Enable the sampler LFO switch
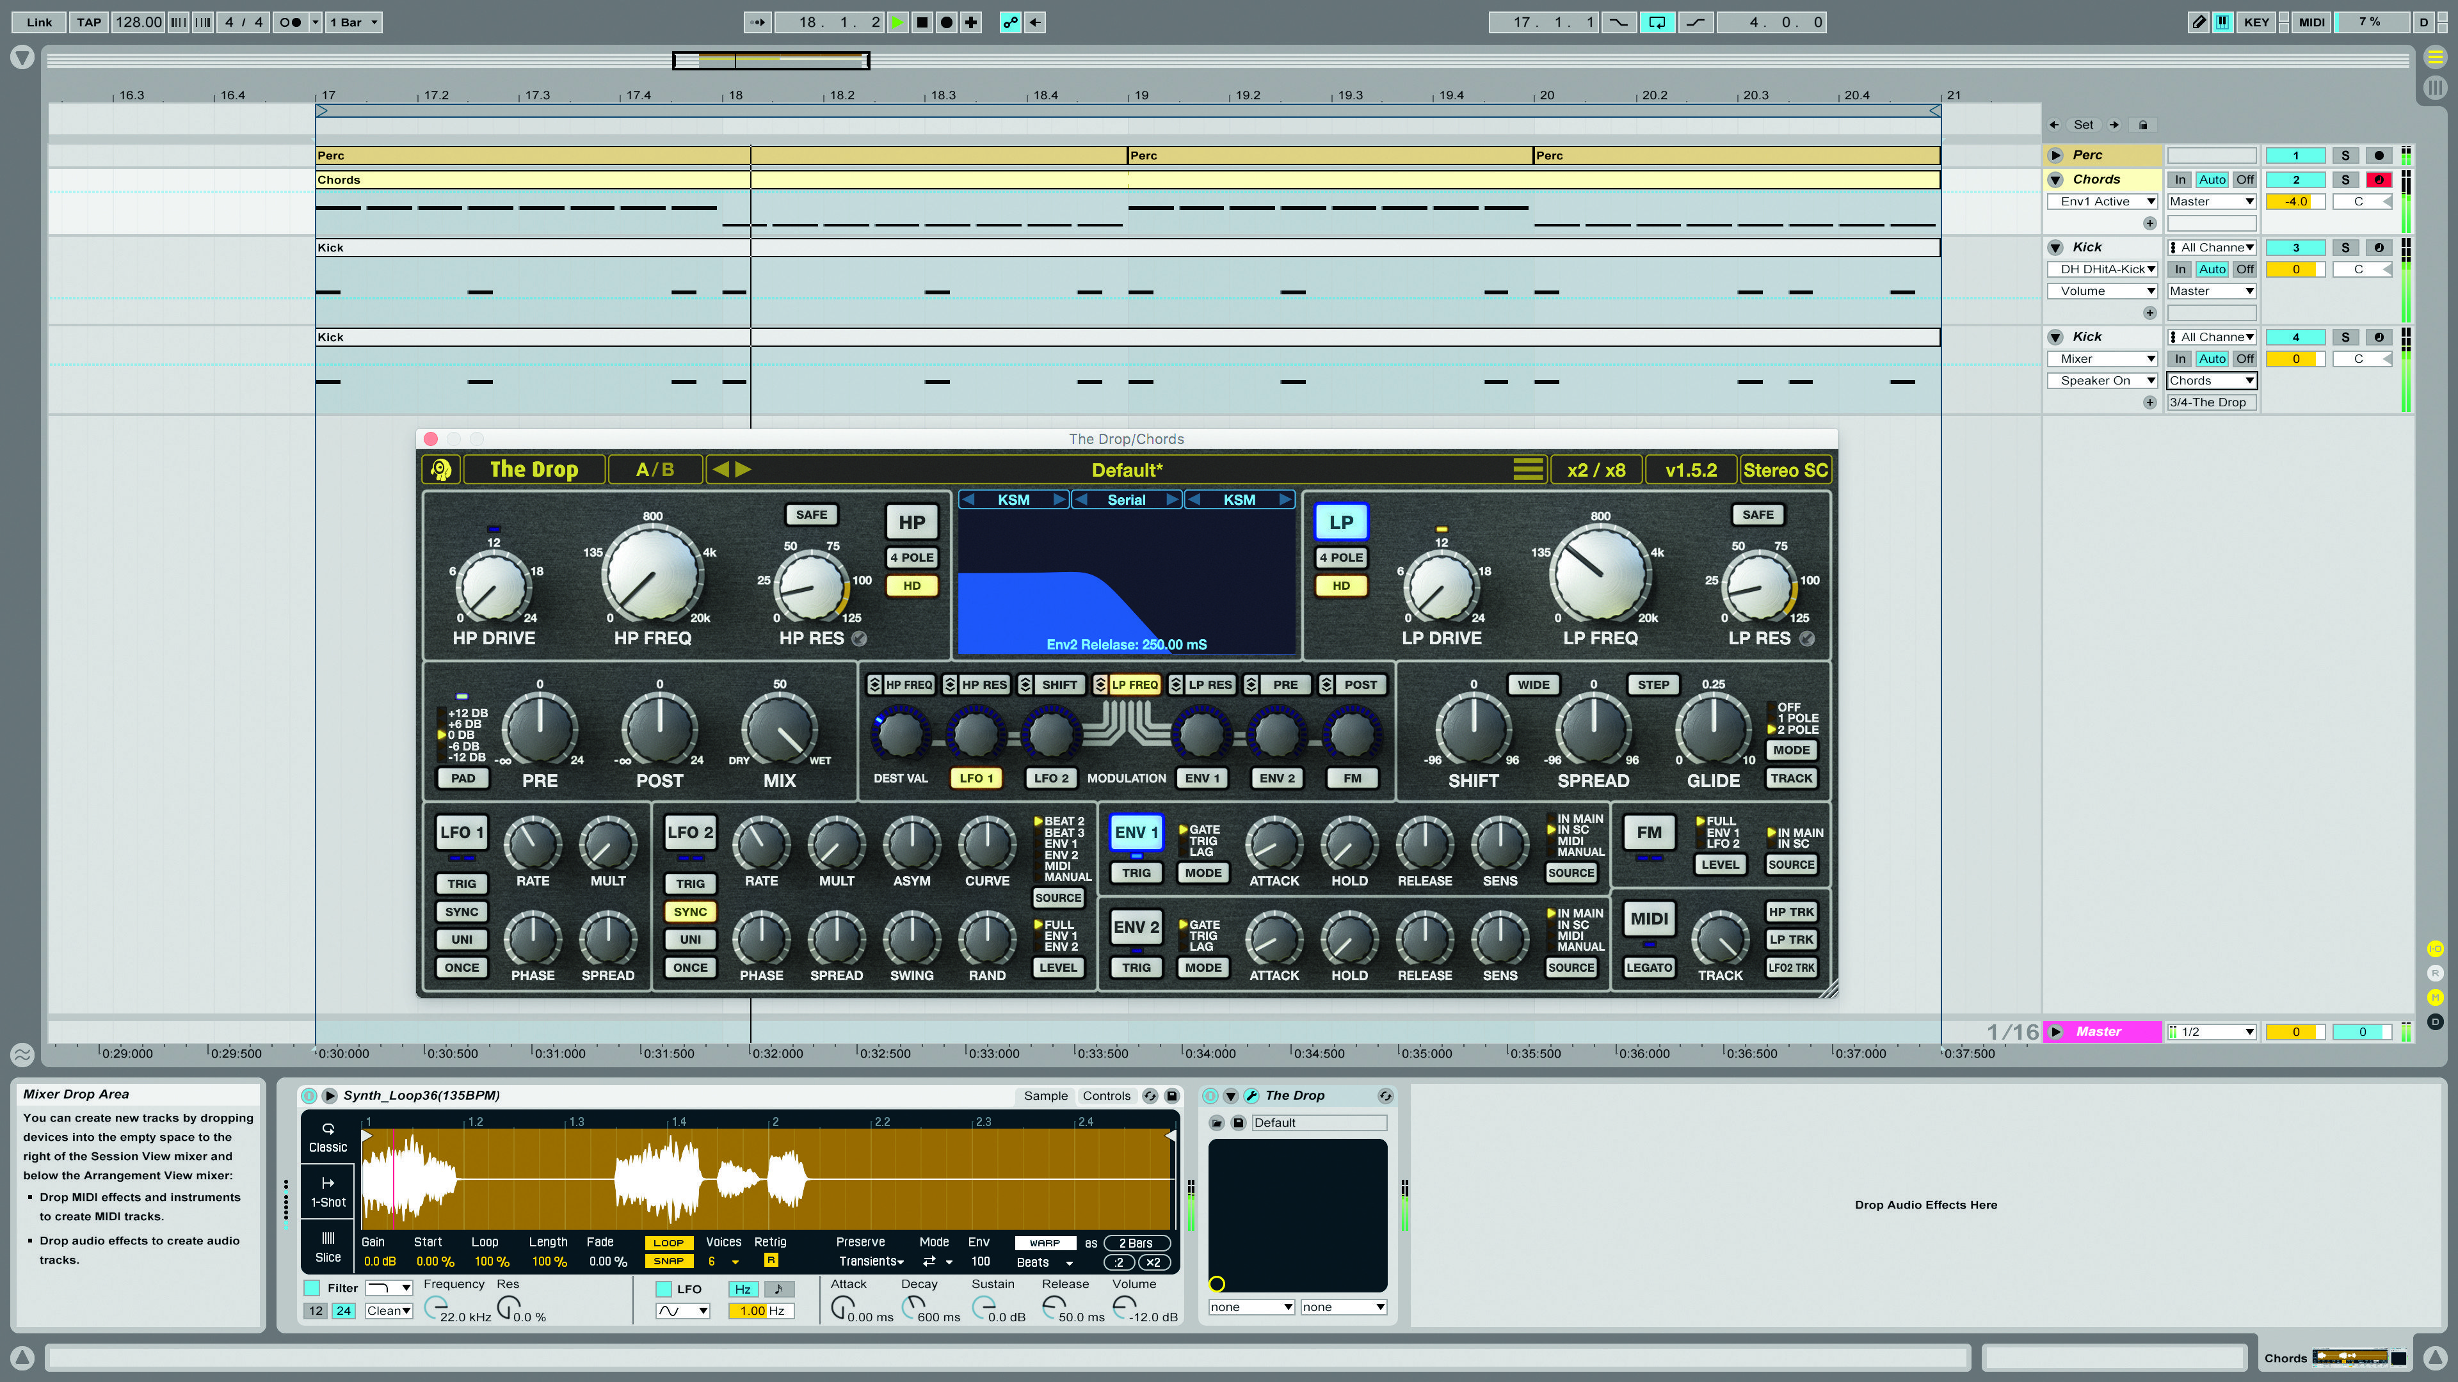 (x=664, y=1289)
